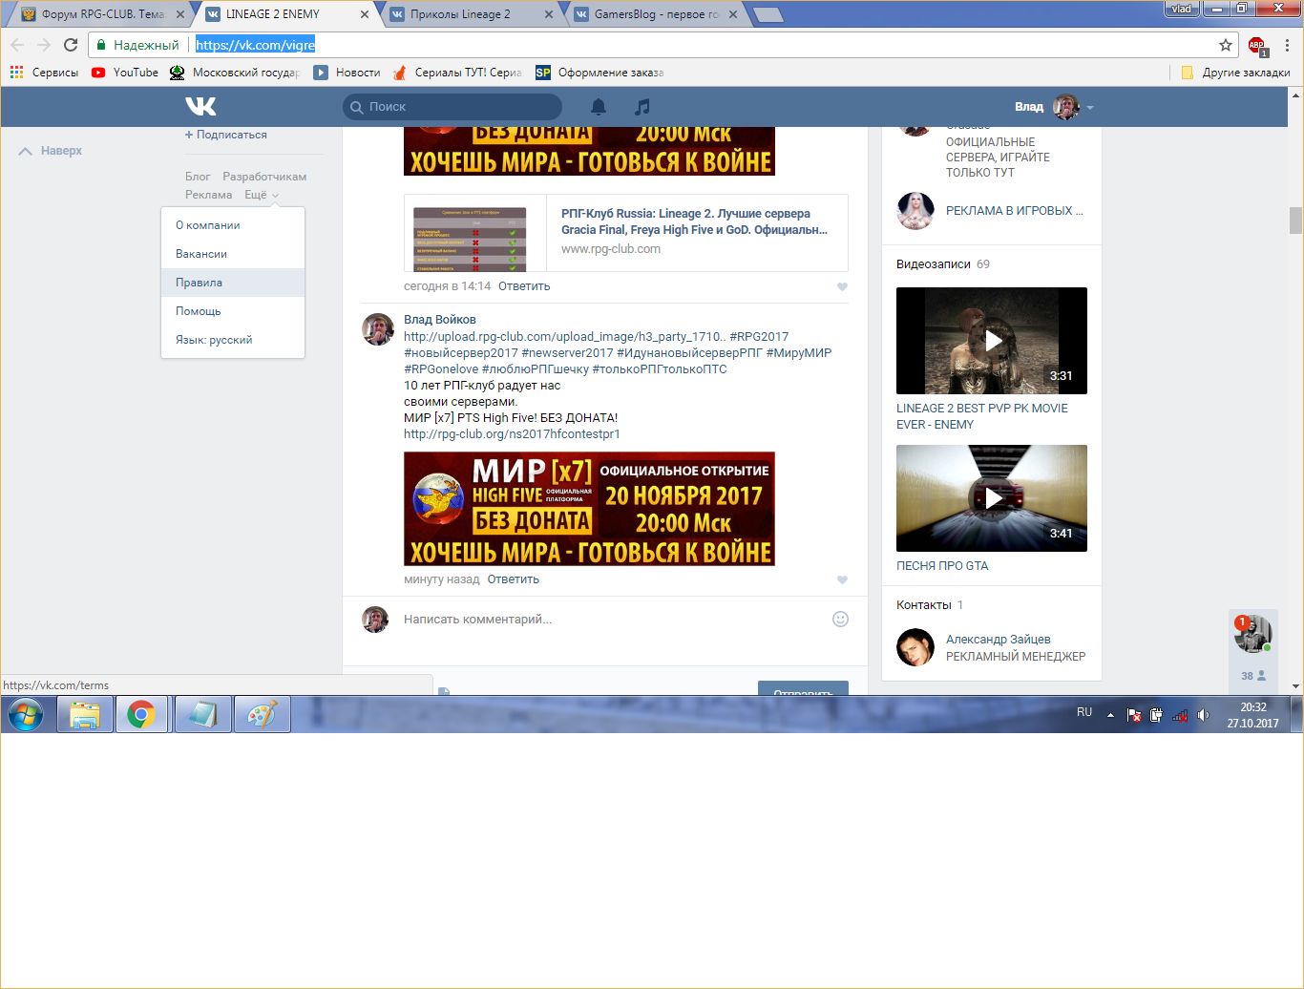Reload the page with refresh icon

click(71, 45)
